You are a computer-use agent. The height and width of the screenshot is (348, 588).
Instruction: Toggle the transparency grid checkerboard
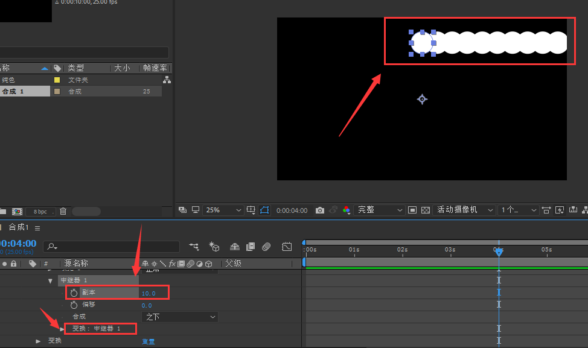click(426, 210)
